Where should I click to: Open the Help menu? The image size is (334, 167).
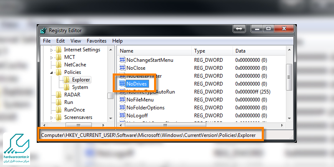click(x=117, y=40)
